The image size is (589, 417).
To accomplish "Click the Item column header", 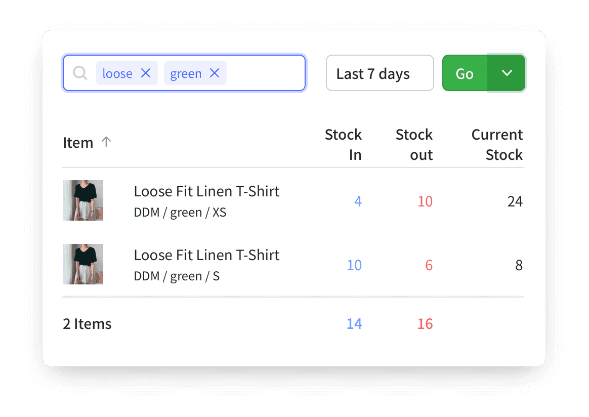I will (78, 142).
